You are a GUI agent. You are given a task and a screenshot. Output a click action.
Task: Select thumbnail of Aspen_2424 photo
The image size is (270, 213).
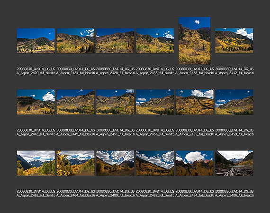click(x=76, y=41)
